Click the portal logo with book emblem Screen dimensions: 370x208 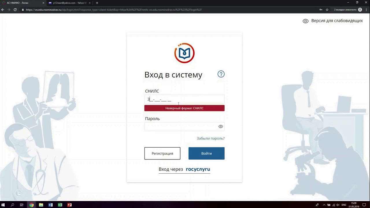184,53
